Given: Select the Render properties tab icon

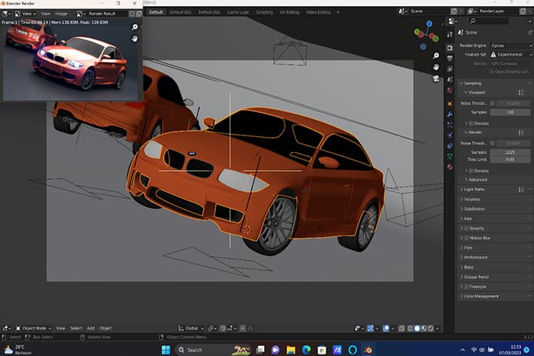Looking at the screenshot, I should (x=450, y=47).
